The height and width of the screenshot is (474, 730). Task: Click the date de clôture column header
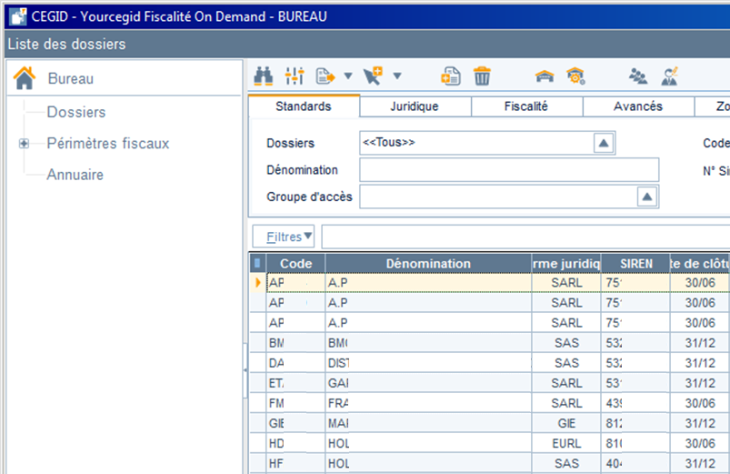pyautogui.click(x=700, y=264)
